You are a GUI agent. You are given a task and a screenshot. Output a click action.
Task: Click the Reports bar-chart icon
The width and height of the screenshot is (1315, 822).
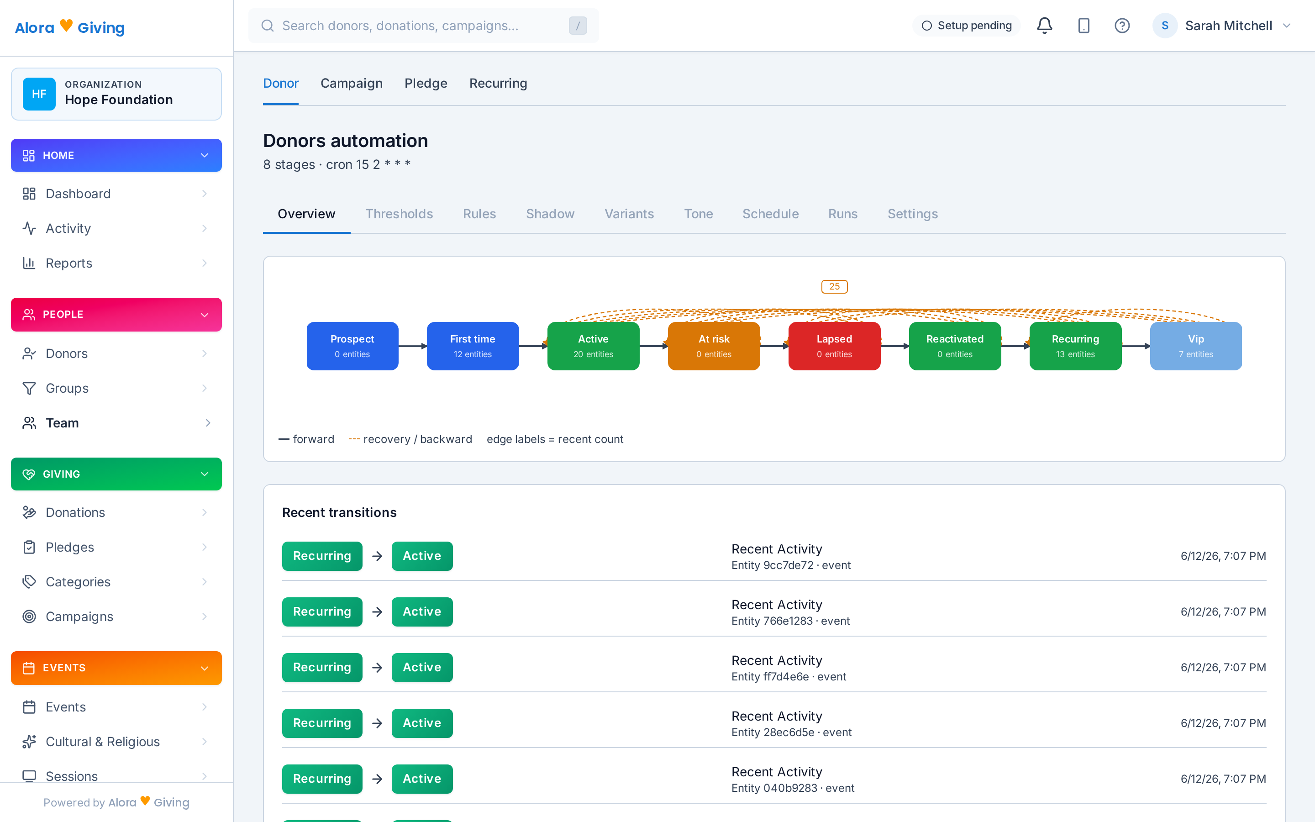click(29, 263)
